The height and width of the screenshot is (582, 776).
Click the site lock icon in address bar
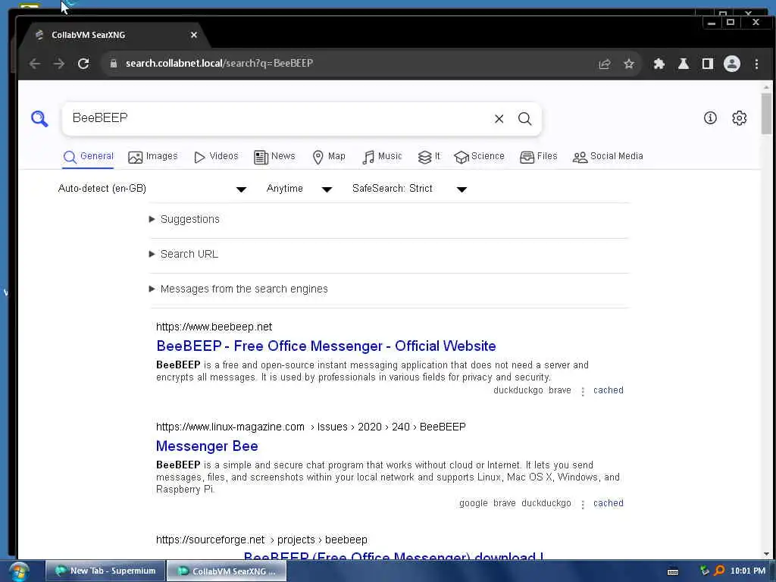click(x=114, y=64)
